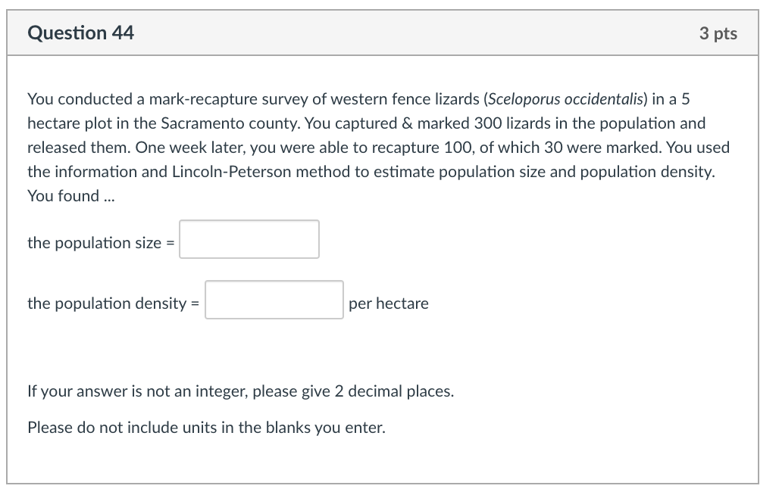Click the population size answer box
This screenshot has height=495, width=779.
pos(249,239)
